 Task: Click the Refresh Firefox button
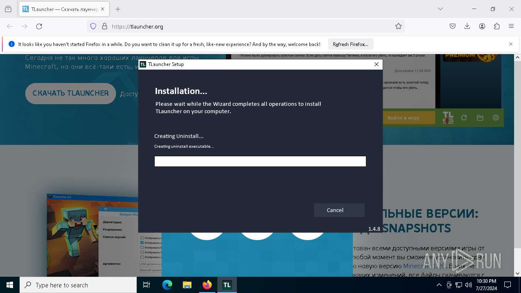pyautogui.click(x=350, y=44)
